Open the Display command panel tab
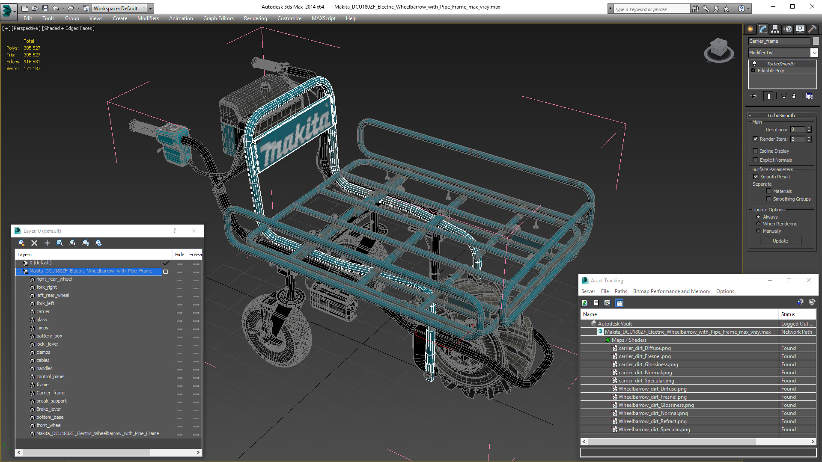This screenshot has height=462, width=822. point(800,29)
